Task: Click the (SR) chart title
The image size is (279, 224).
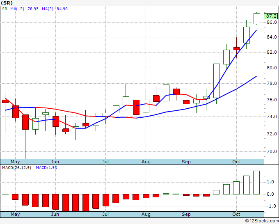Action: click(7, 3)
